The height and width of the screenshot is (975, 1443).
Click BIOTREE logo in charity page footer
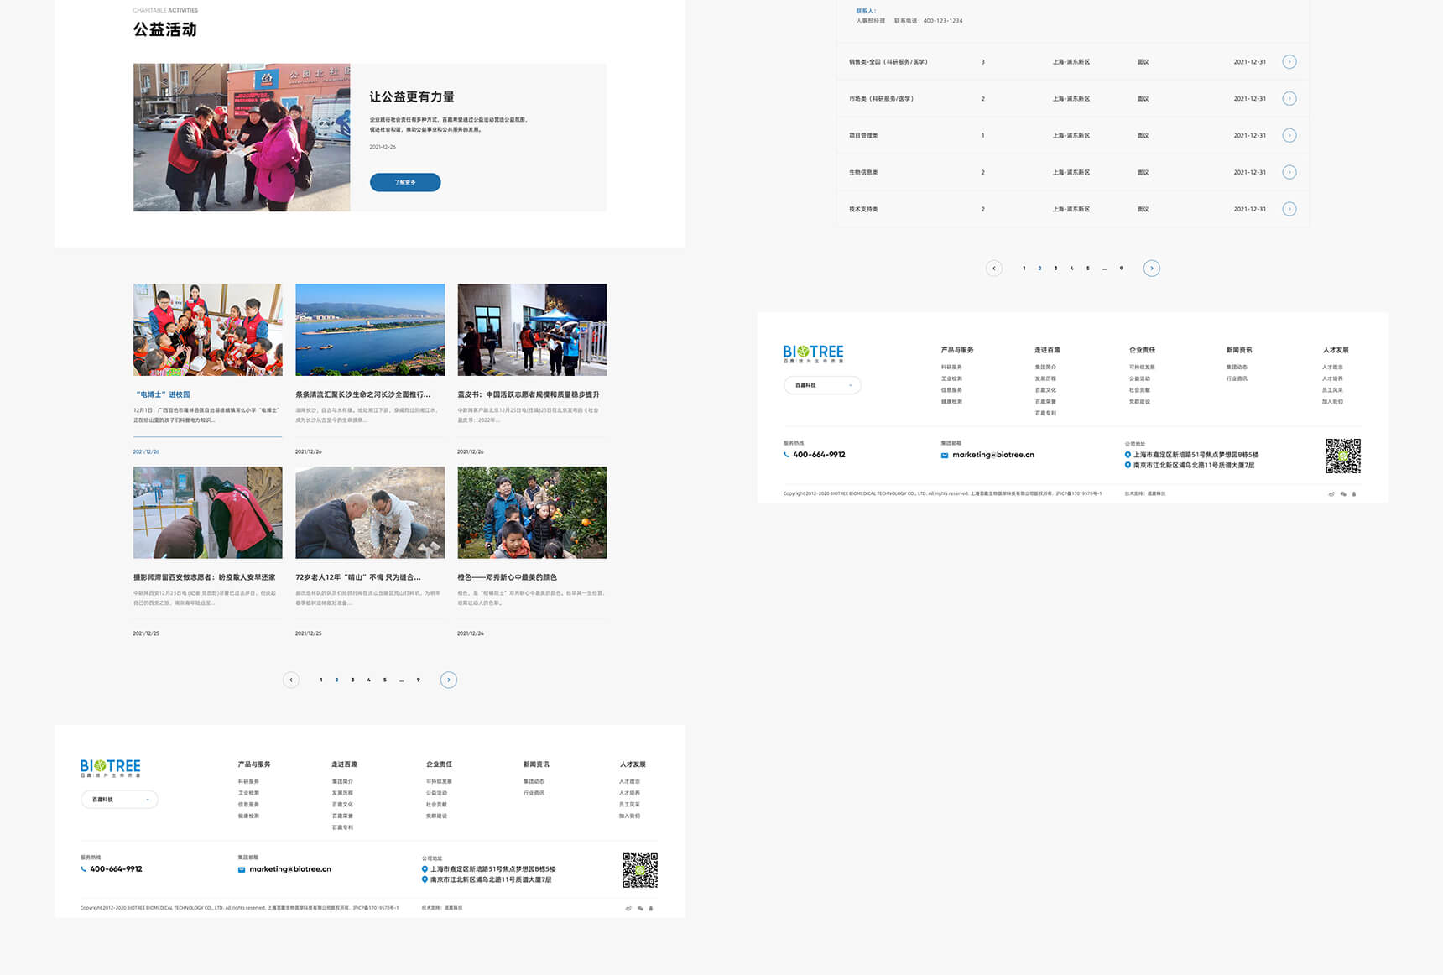110,768
